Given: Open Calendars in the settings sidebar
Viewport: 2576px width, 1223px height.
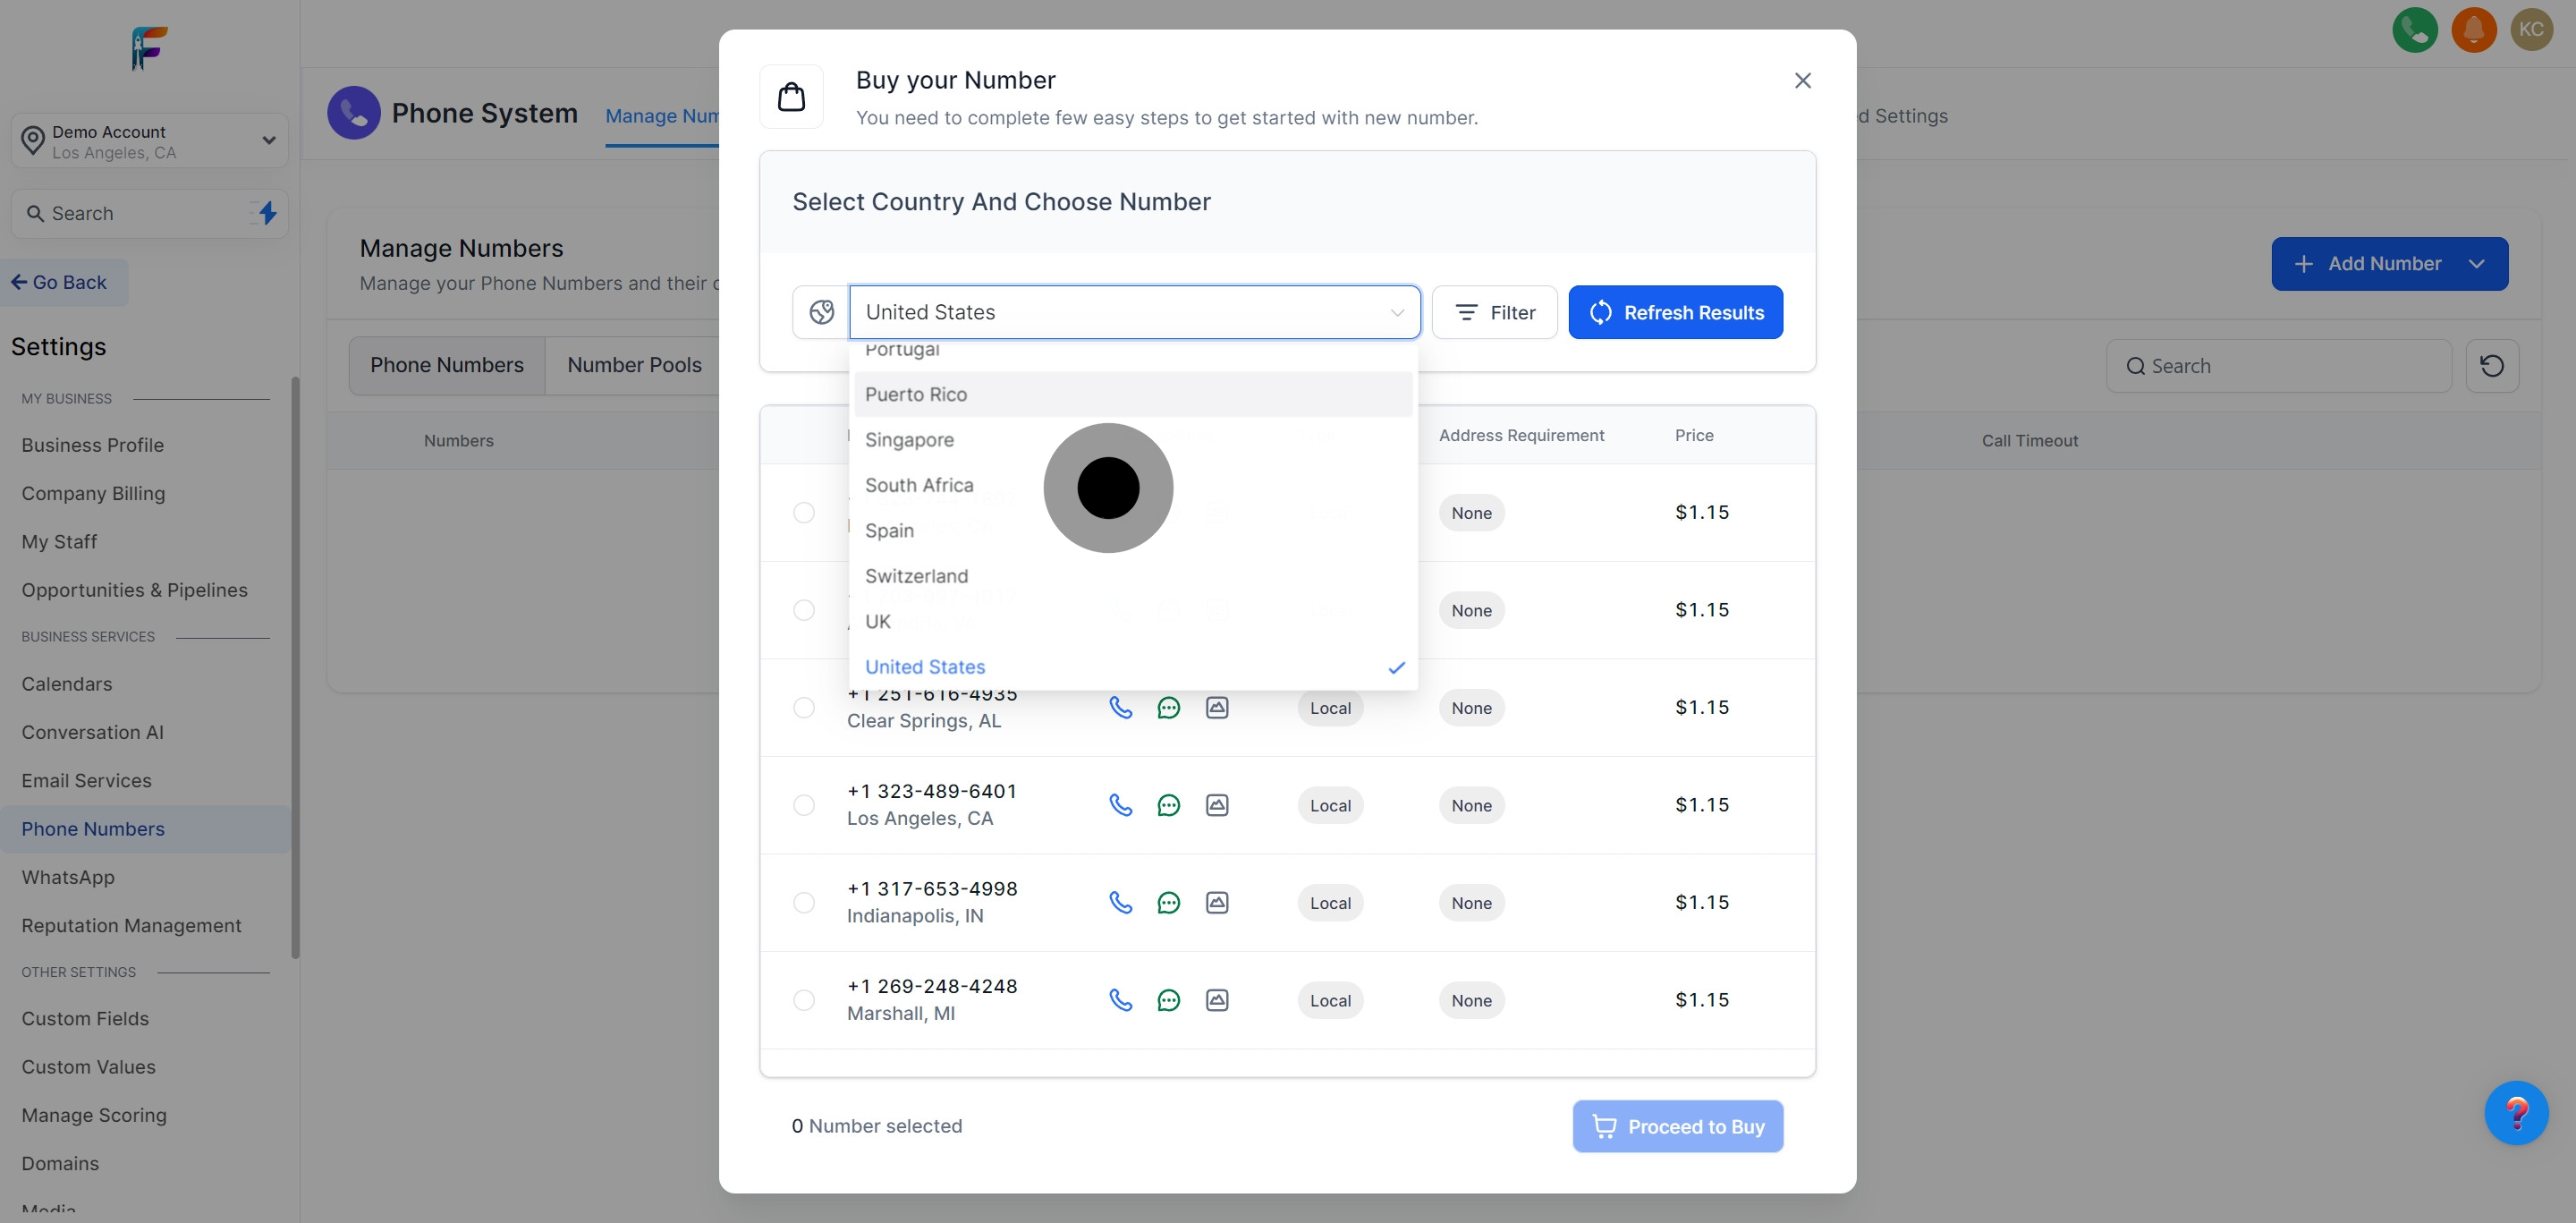Looking at the screenshot, I should click(67, 684).
